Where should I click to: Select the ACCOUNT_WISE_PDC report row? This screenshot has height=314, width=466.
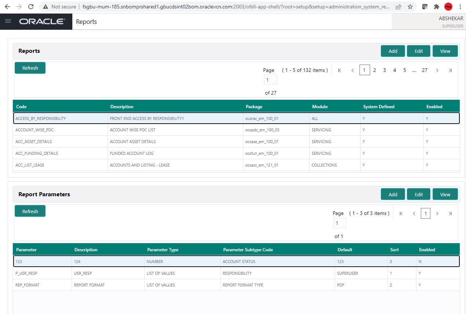click(x=236, y=130)
